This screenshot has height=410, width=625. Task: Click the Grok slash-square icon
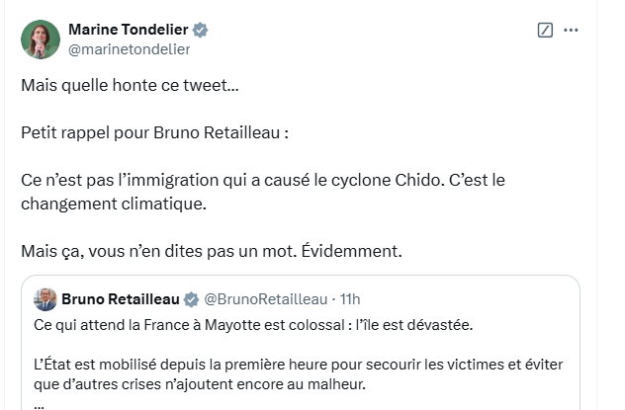pyautogui.click(x=544, y=30)
